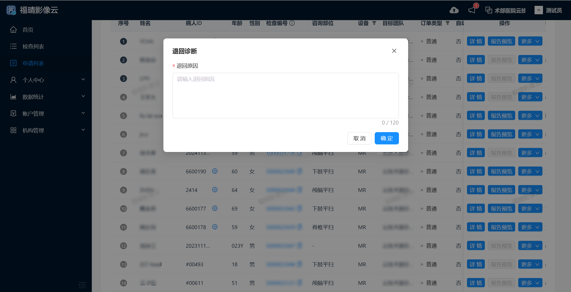This screenshot has width=571, height=292.
Task: Click the patient ID icon for 6600190
Action: [215, 171]
